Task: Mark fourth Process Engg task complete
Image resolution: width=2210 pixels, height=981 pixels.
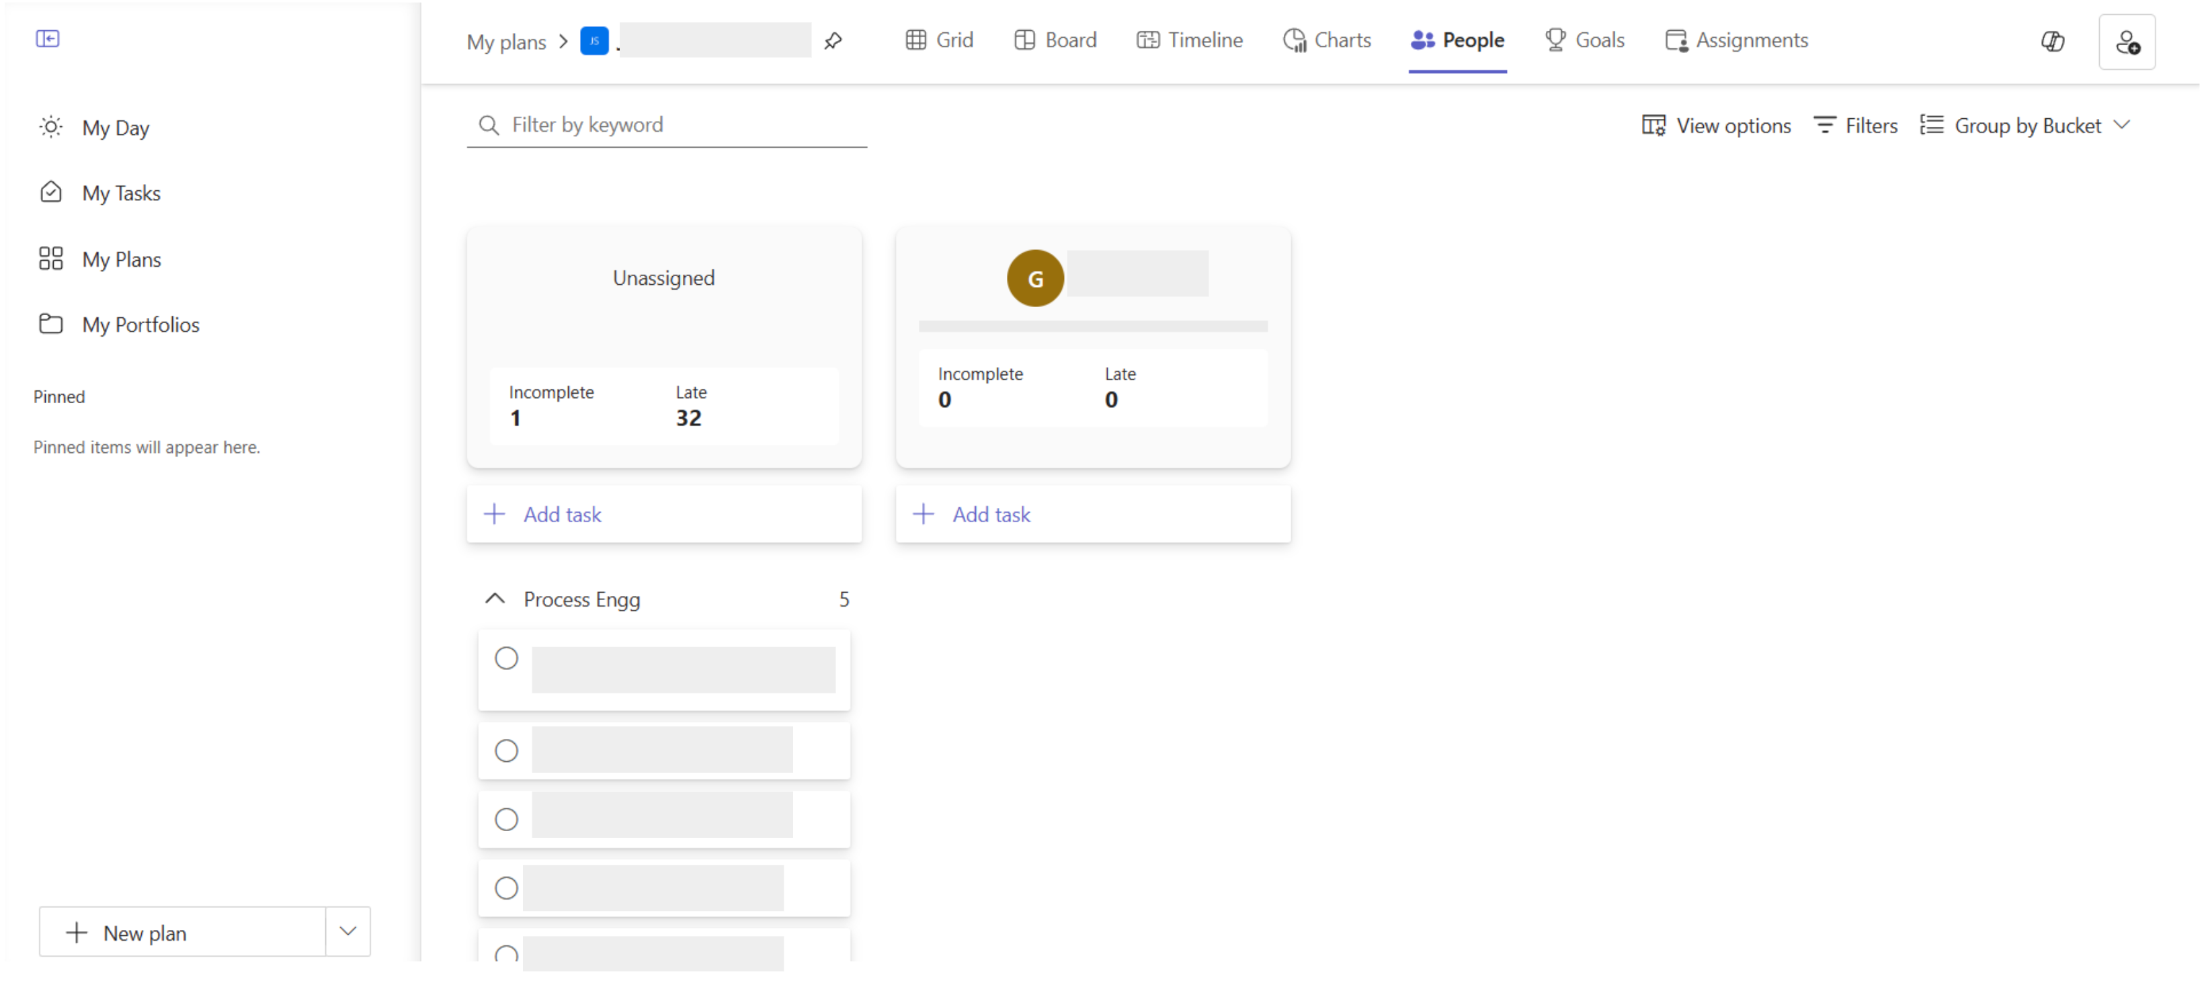Action: [x=506, y=888]
